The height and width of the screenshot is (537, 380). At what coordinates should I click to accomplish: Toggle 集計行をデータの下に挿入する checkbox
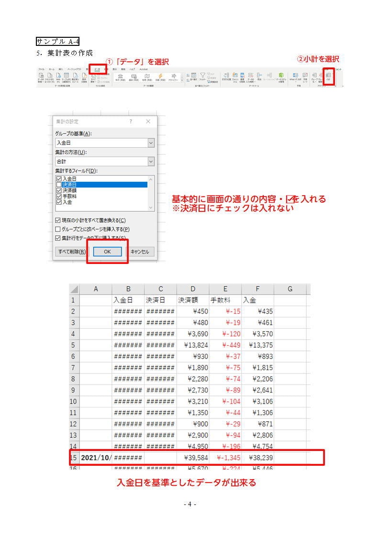click(x=57, y=238)
